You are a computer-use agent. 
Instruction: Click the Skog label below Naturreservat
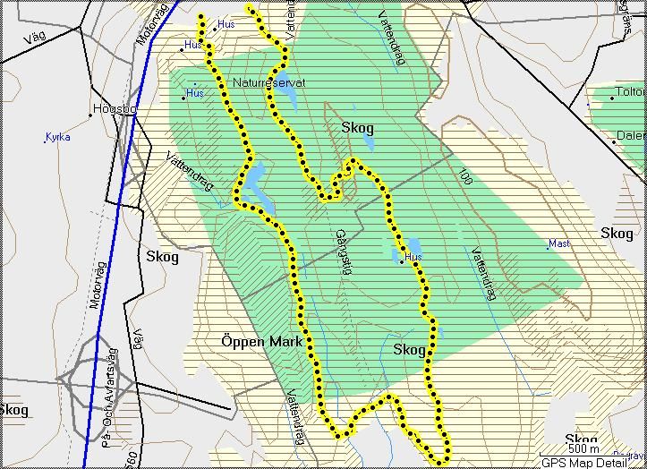coord(357,129)
